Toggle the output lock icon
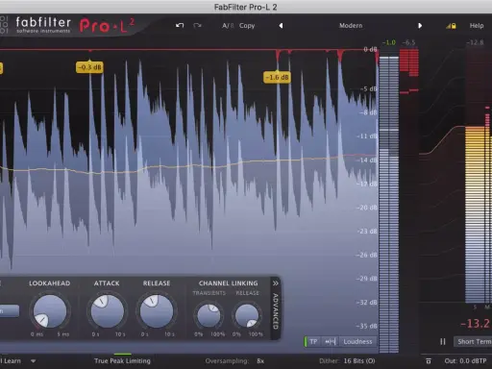The image size is (492, 369). tap(451, 26)
